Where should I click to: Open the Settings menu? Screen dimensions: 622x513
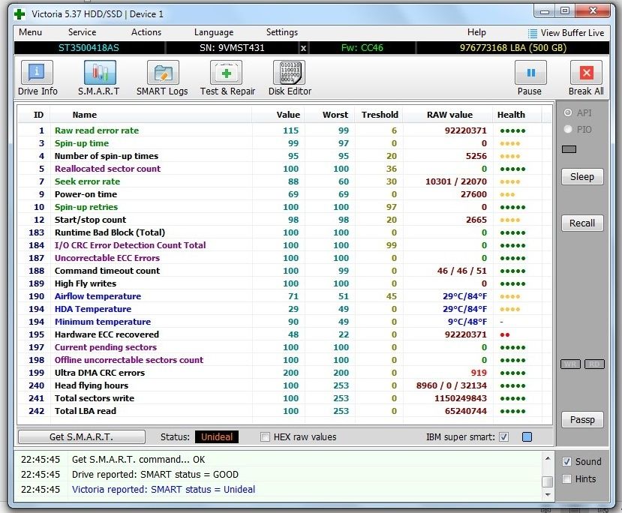281,32
